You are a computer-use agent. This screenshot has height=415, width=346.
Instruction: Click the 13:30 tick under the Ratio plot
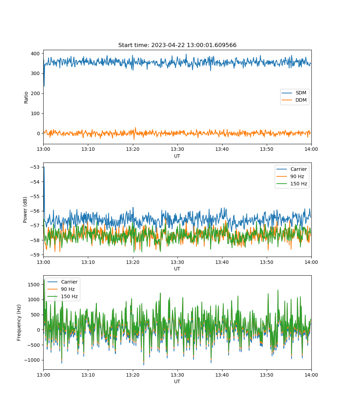pyautogui.click(x=177, y=149)
